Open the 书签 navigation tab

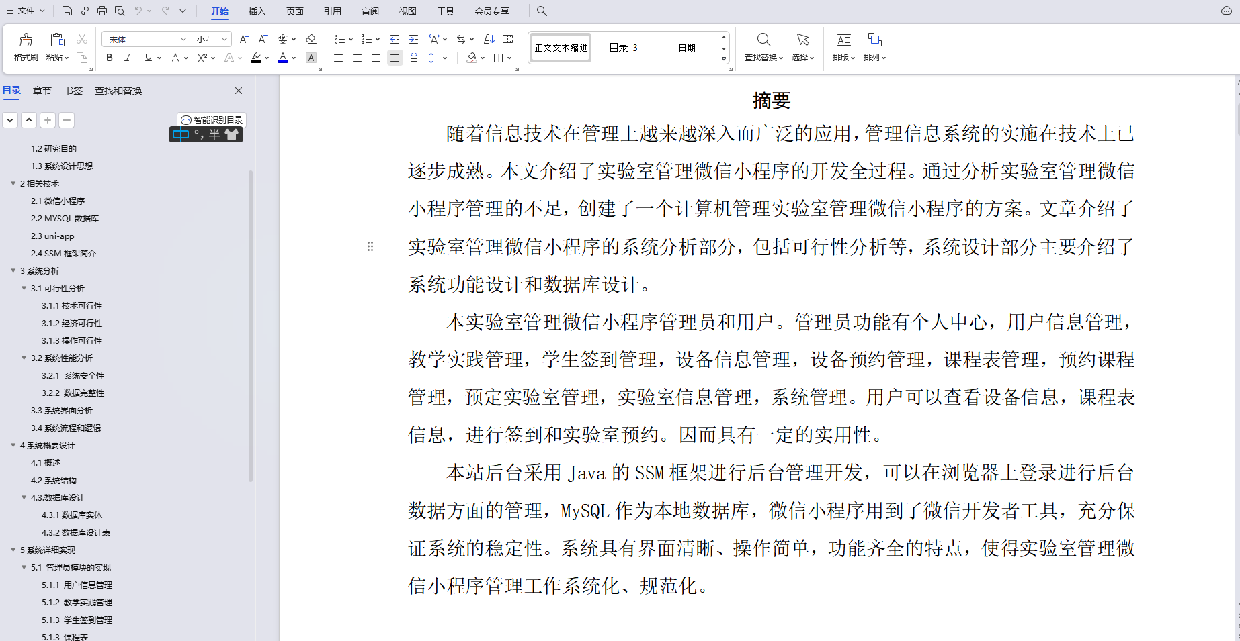73,91
